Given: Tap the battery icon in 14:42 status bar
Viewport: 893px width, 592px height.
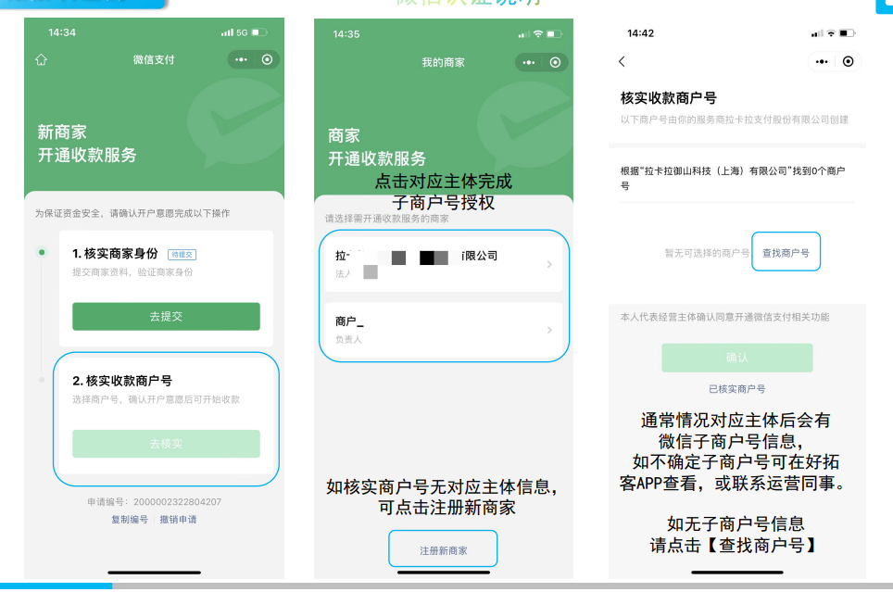Looking at the screenshot, I should pos(848,33).
